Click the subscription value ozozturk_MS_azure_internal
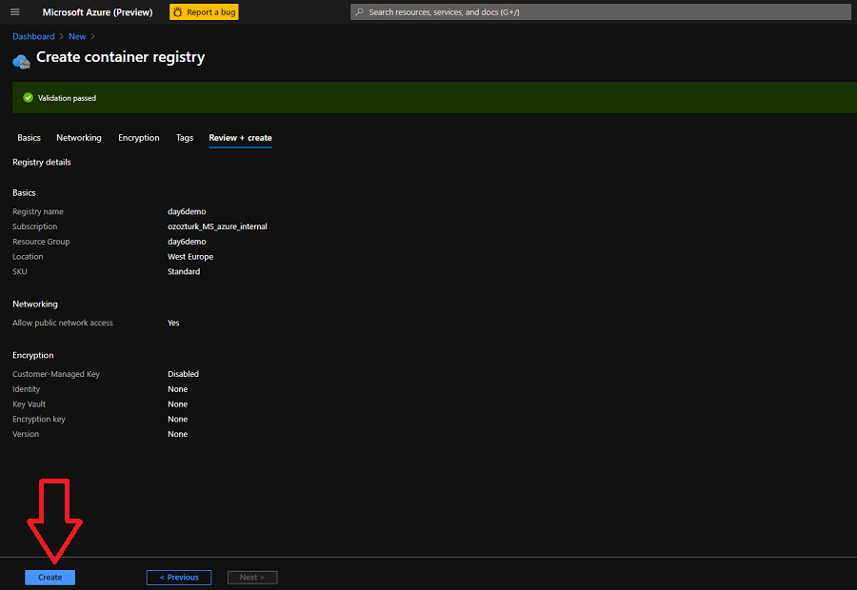The image size is (857, 590). coord(217,226)
